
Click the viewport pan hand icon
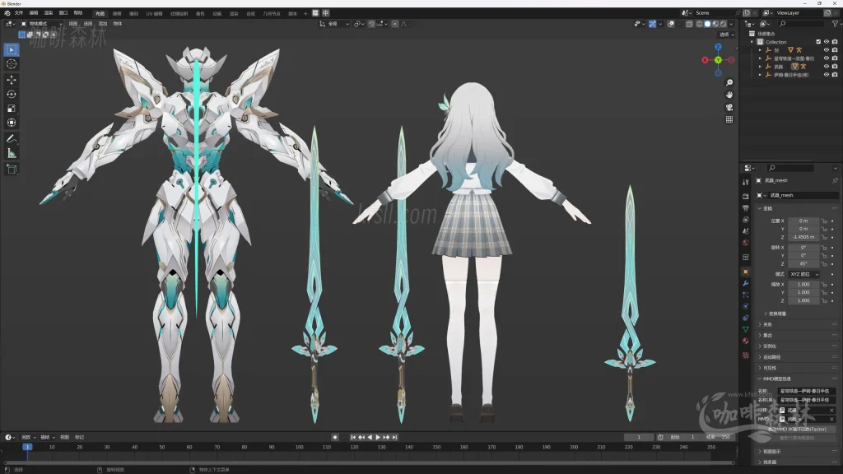pyautogui.click(x=729, y=95)
